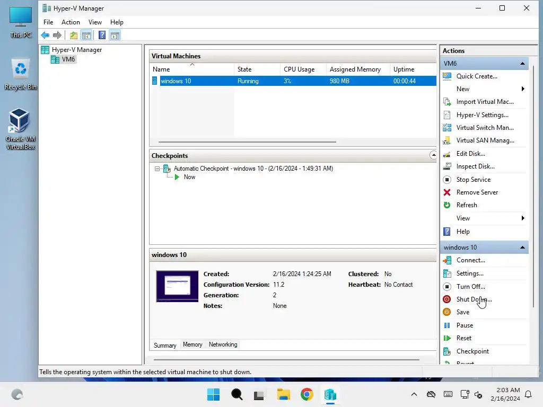Click the Inspect Disk icon
The image size is (543, 407).
447,166
